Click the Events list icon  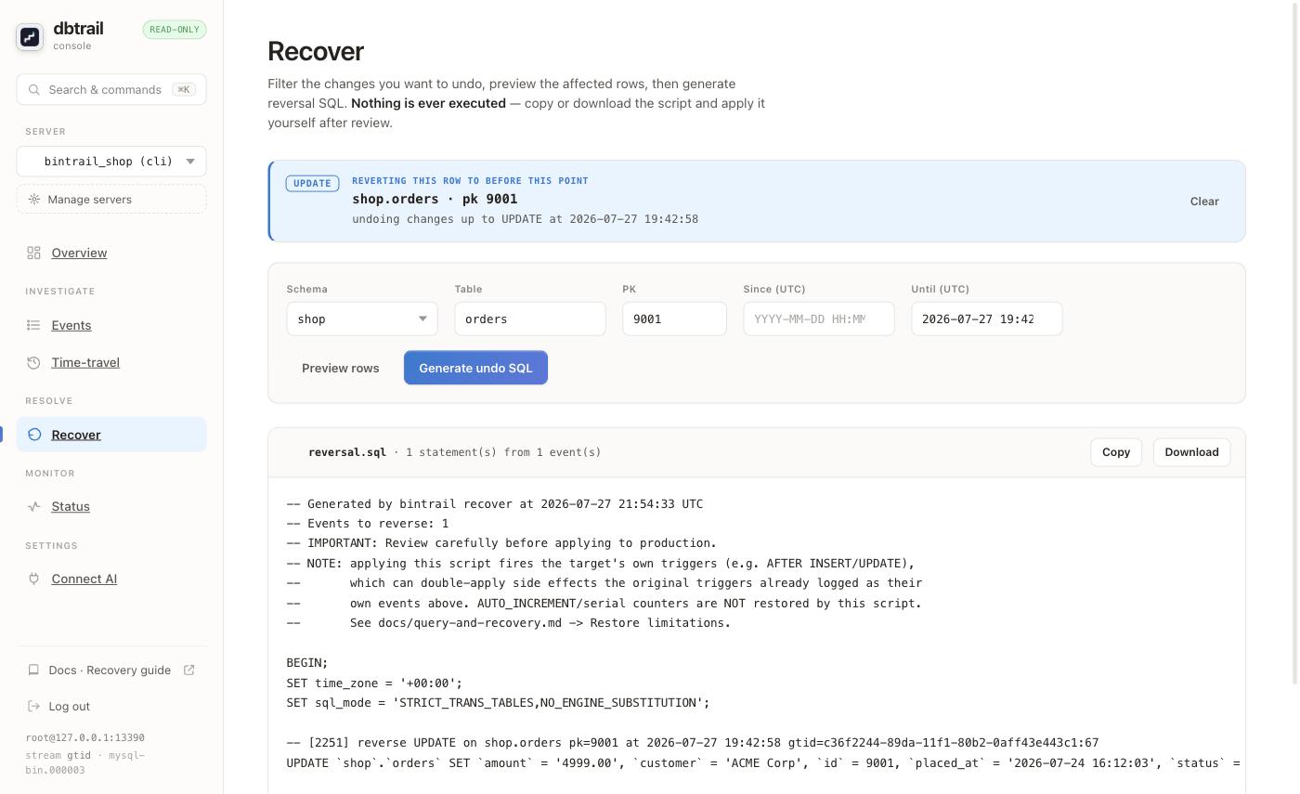34,325
